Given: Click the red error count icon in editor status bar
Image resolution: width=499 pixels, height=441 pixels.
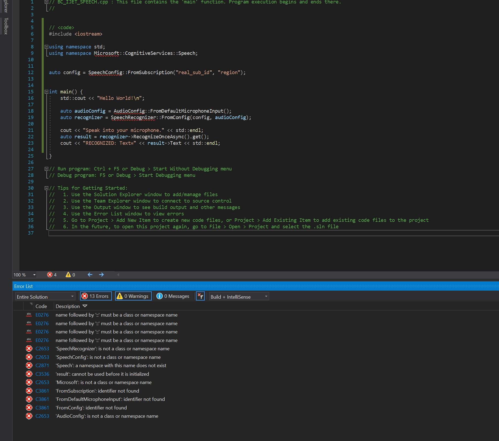Looking at the screenshot, I should 50,275.
